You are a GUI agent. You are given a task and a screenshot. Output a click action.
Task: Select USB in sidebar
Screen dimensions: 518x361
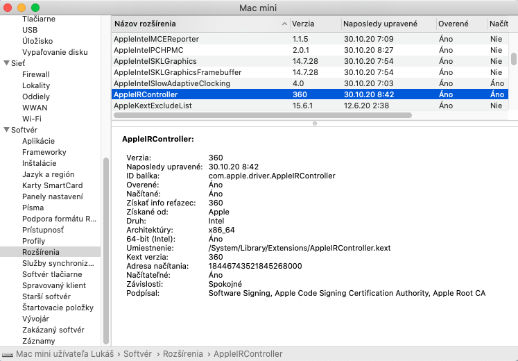30,30
